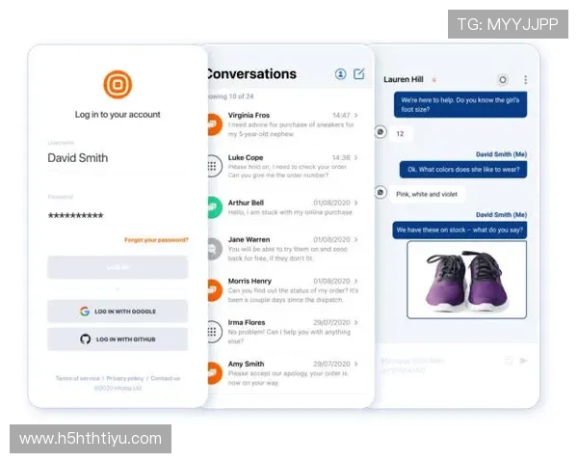Click the Irma Flores grid avatar icon
578x463 pixels.
click(213, 333)
